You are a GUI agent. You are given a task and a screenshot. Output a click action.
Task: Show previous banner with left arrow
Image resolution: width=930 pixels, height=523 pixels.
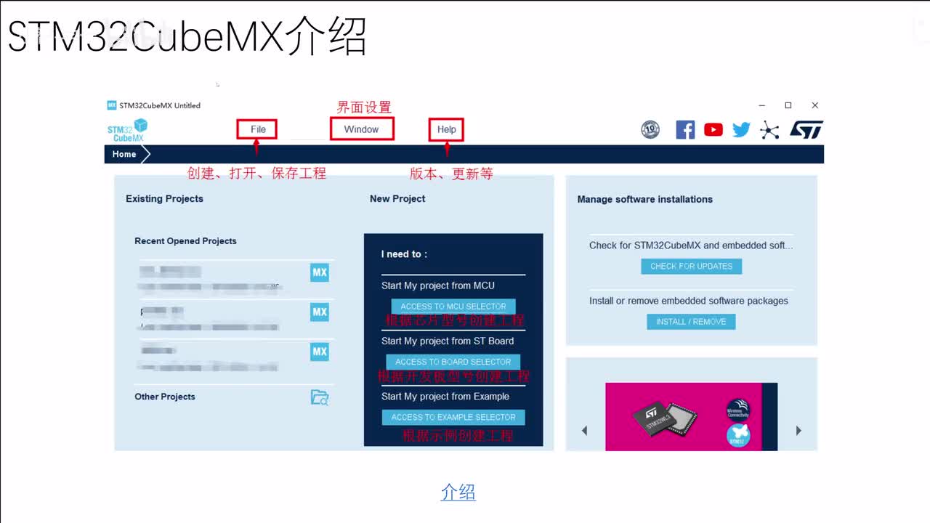584,430
